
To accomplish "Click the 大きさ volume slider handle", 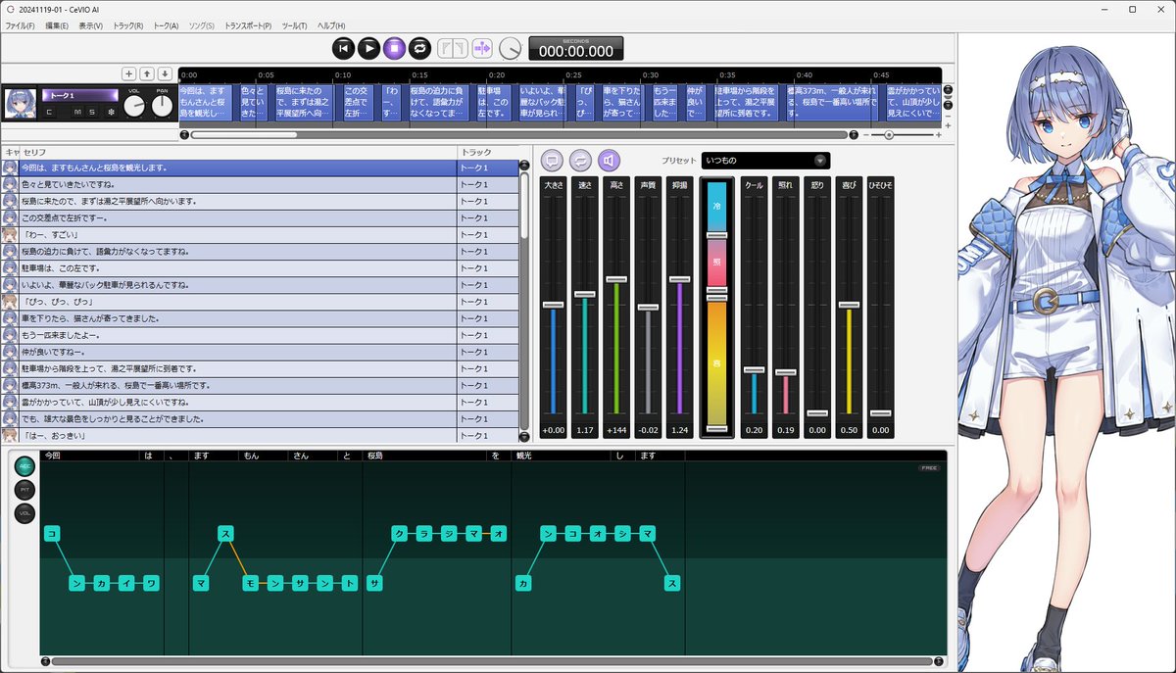I will click(553, 305).
